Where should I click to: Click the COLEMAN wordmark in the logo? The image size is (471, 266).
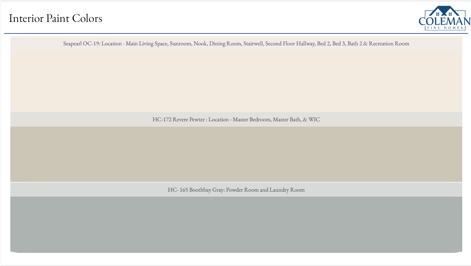coord(444,21)
